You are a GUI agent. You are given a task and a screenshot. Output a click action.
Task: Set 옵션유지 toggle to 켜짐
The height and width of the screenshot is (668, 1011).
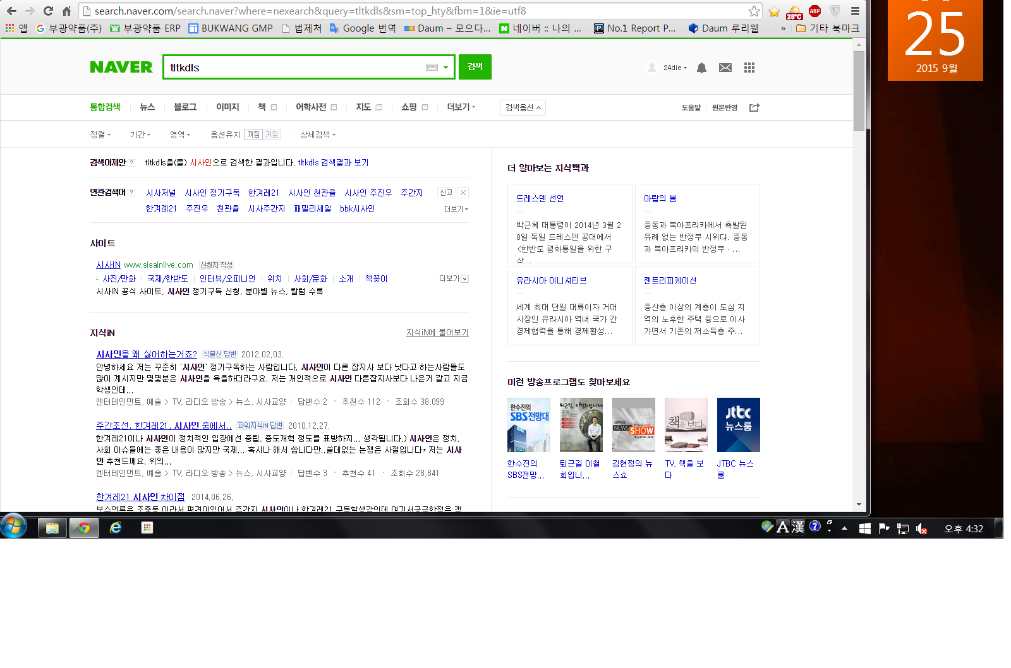pyautogui.click(x=272, y=134)
